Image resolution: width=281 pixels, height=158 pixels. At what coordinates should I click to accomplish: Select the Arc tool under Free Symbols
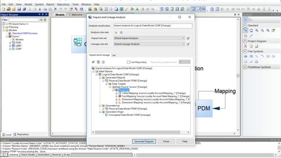262,56
